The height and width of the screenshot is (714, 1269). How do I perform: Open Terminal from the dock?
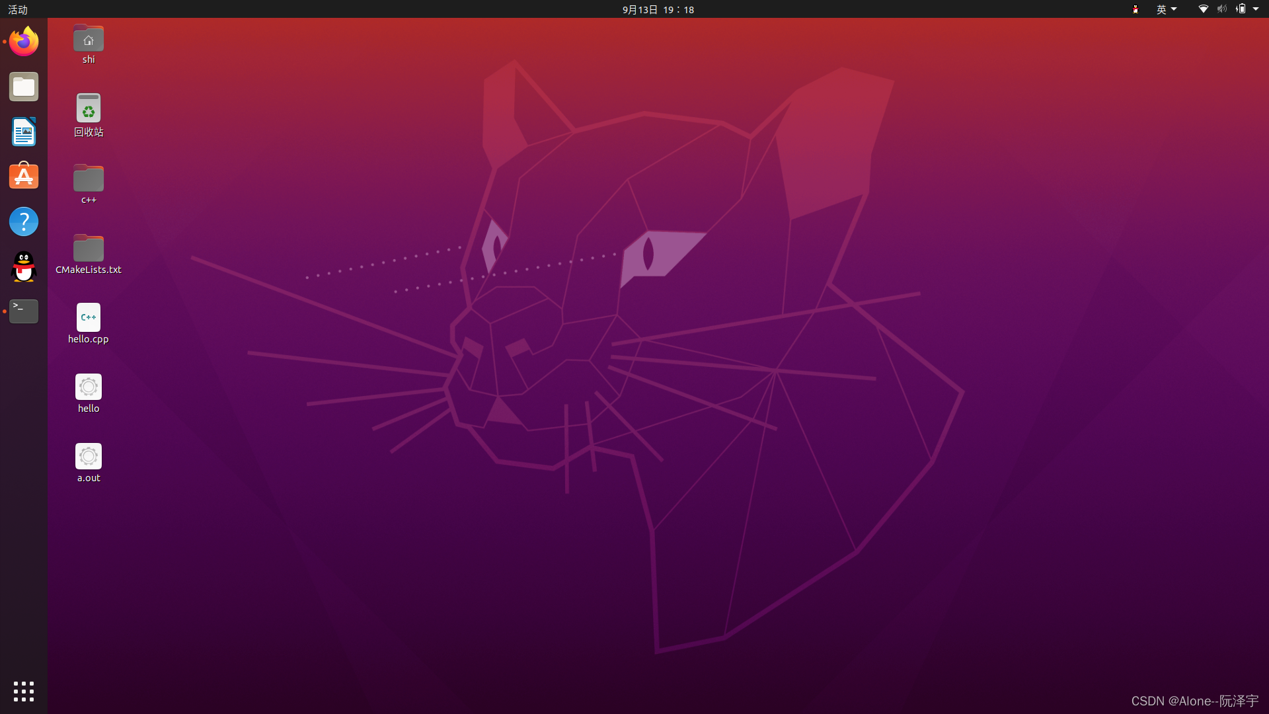[x=24, y=311]
